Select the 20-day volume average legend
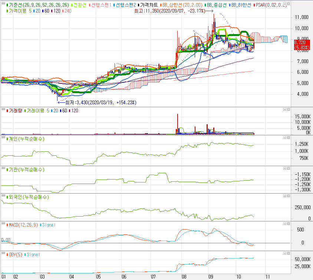This screenshot has width=313, height=280. (x=55, y=111)
